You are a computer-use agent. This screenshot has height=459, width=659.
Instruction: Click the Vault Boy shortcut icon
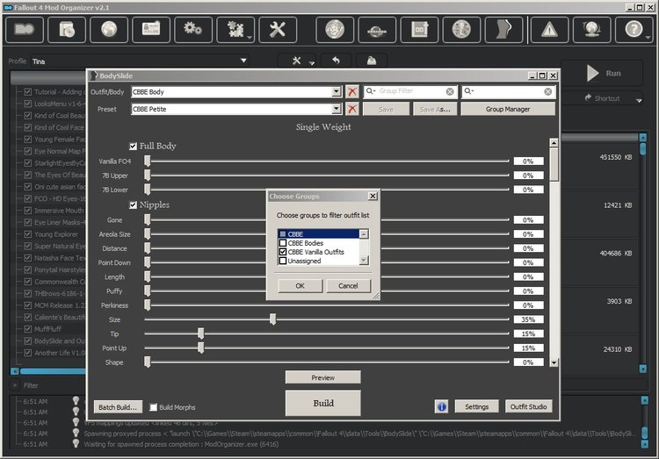click(x=335, y=30)
